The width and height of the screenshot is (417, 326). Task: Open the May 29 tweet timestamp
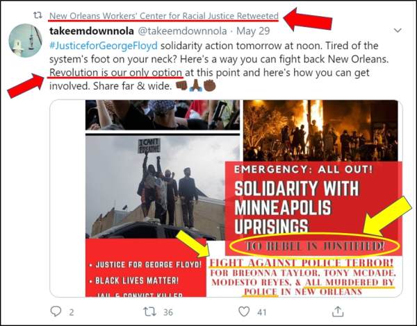253,31
